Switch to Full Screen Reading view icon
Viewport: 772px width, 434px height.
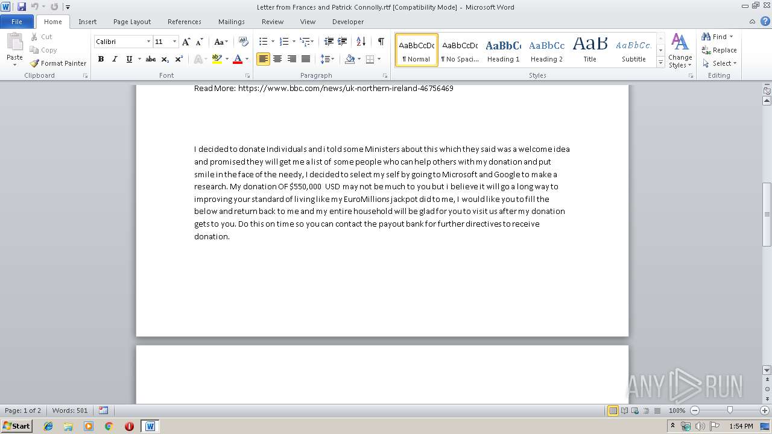(624, 410)
